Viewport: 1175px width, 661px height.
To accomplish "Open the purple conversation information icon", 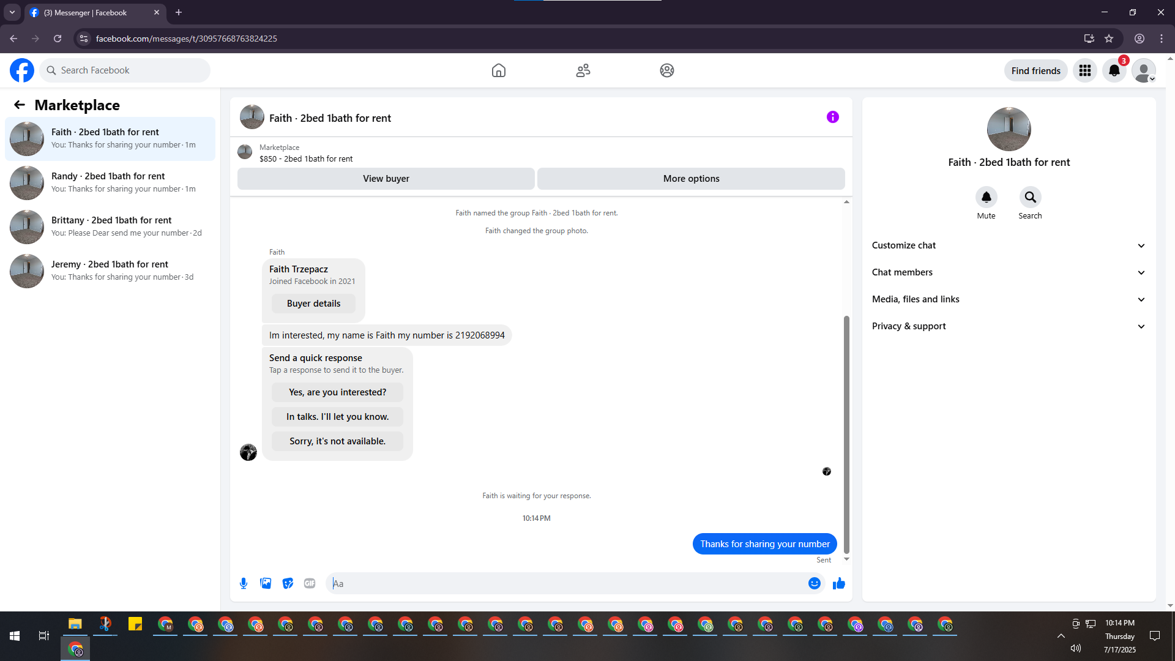I will 833,117.
